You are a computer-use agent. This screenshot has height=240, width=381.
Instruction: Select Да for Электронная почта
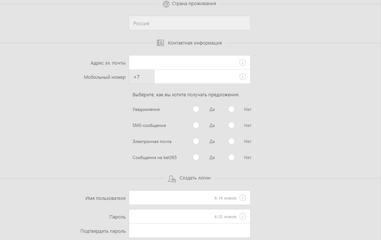click(196, 141)
